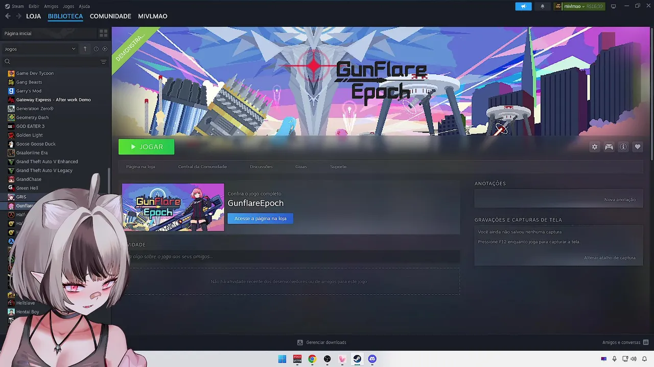Click the Garry's Mod icon in list
Viewport: 654px width, 367px height.
pyautogui.click(x=11, y=91)
